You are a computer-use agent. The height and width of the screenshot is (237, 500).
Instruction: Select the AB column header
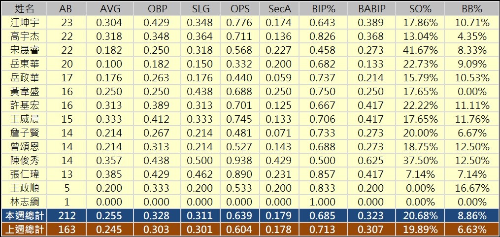[x=65, y=8]
